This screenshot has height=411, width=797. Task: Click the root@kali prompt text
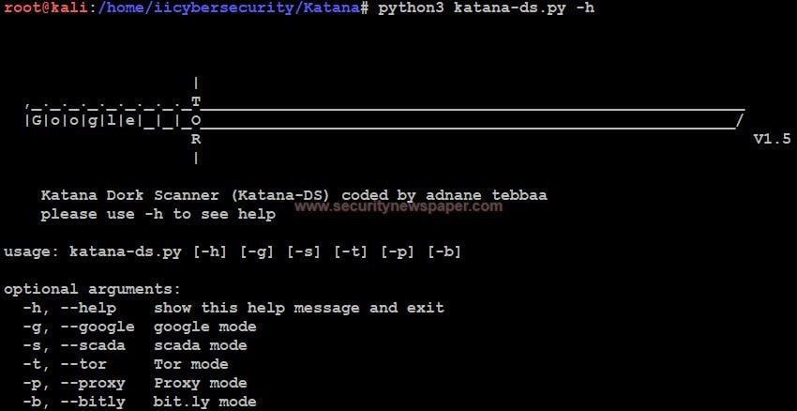click(x=47, y=8)
